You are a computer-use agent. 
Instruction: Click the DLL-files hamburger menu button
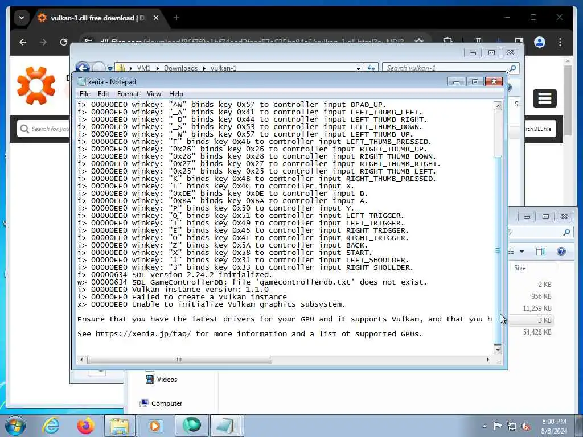[x=544, y=98]
